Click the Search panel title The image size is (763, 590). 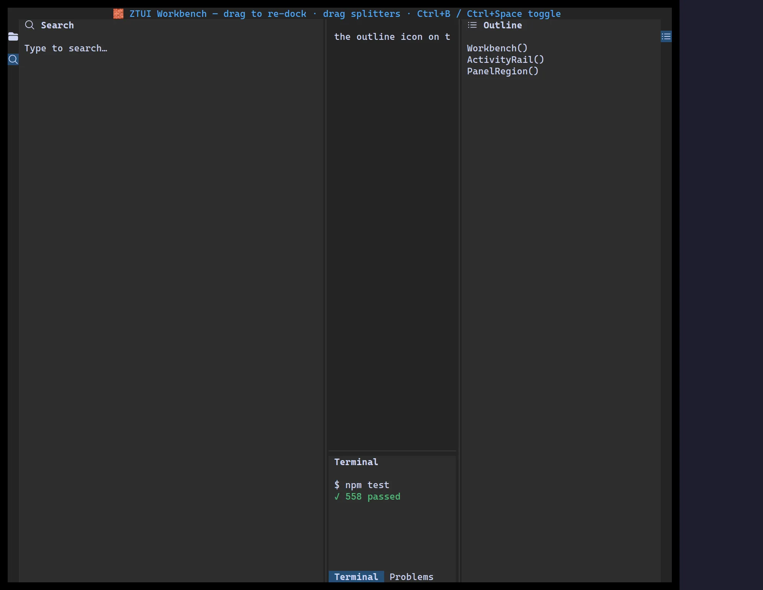tap(57, 25)
